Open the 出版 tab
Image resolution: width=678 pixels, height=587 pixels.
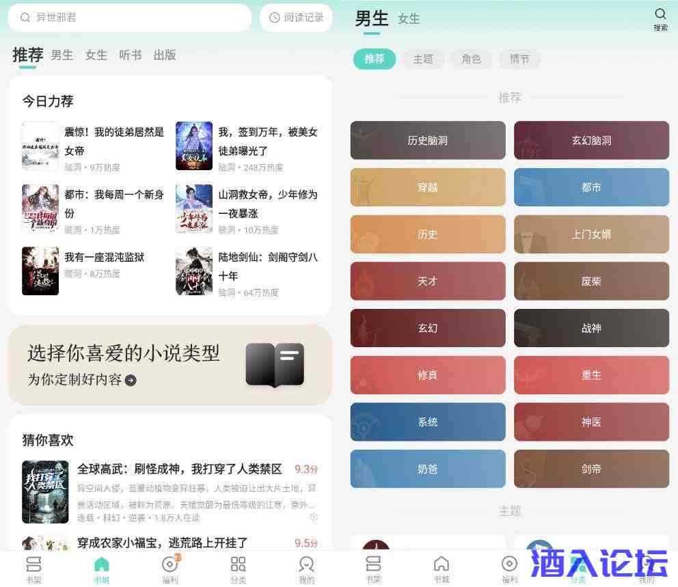click(x=165, y=55)
